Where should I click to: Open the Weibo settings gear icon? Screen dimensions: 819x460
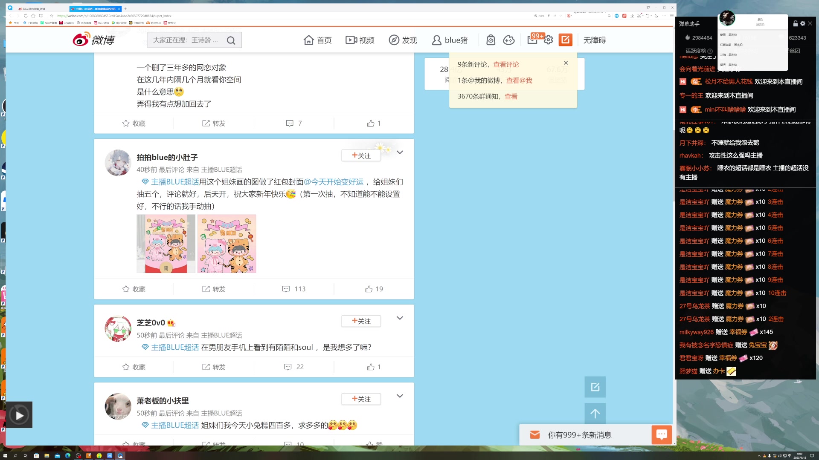(x=549, y=40)
